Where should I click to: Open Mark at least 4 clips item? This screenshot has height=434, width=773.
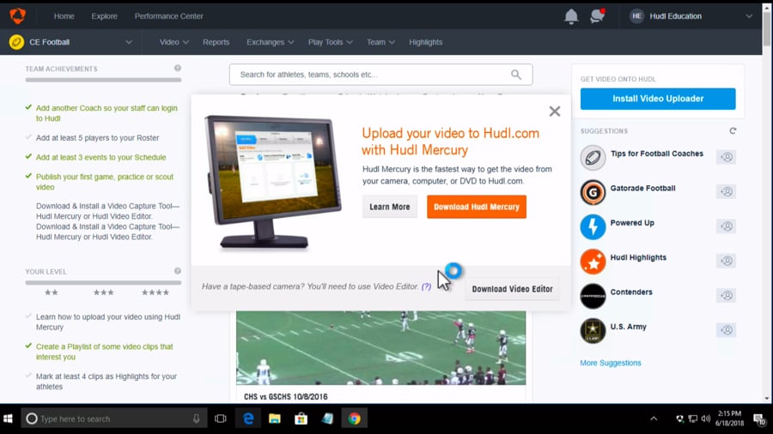pos(106,382)
